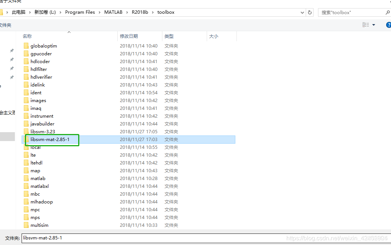Select the mpc folder name

35,210
